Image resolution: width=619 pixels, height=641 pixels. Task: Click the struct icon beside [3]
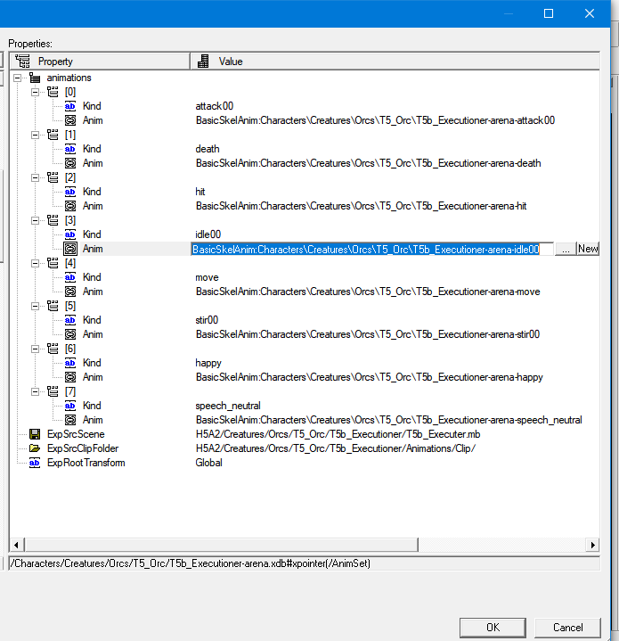tap(53, 220)
